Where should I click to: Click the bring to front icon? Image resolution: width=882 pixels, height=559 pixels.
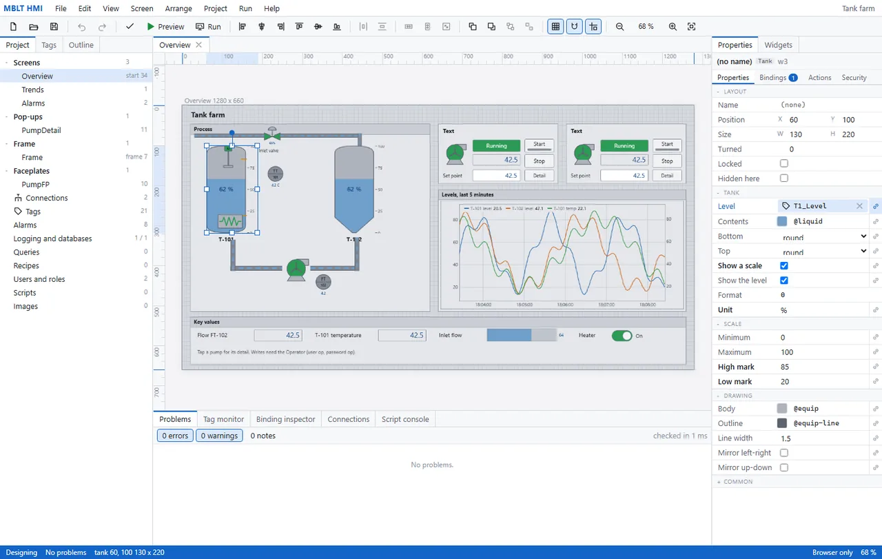click(473, 27)
